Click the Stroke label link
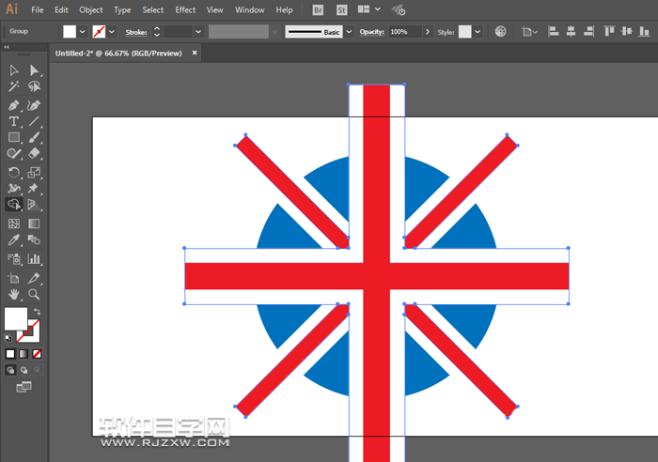The height and width of the screenshot is (462, 658). point(136,32)
